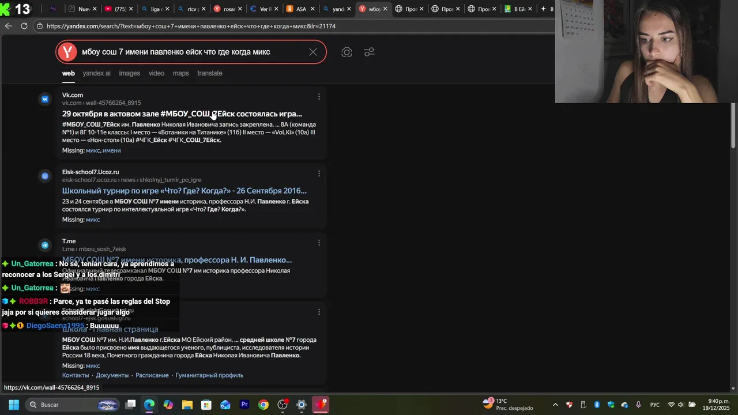
Task: Open the Расписание sitelink
Action: tap(152, 375)
